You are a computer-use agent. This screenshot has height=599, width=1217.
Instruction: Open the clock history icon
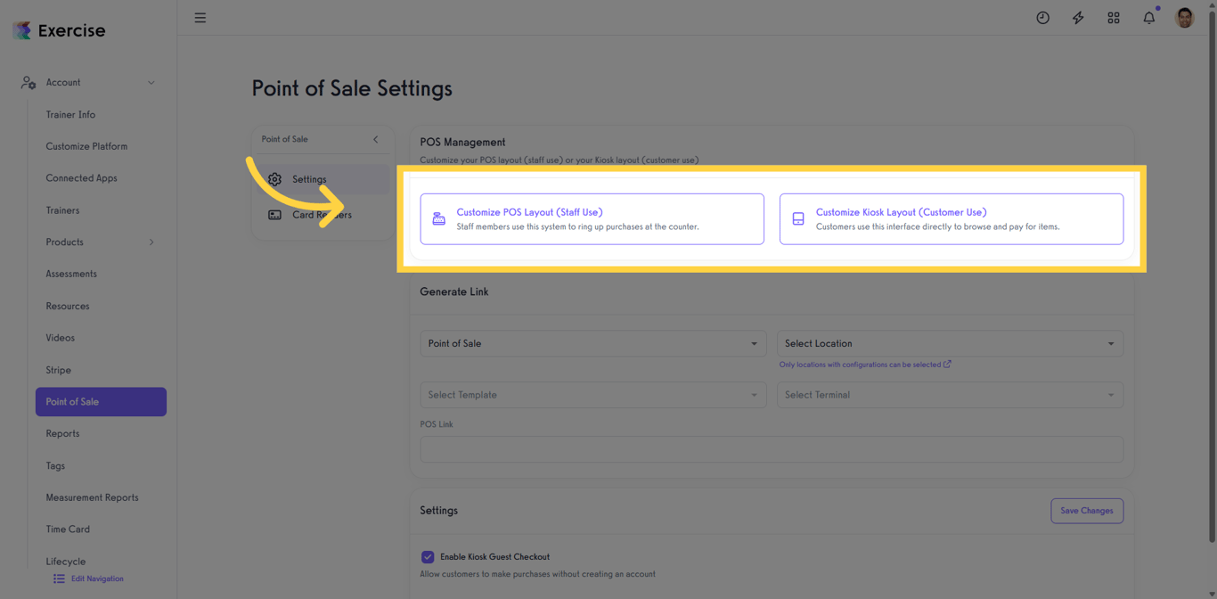pyautogui.click(x=1042, y=18)
